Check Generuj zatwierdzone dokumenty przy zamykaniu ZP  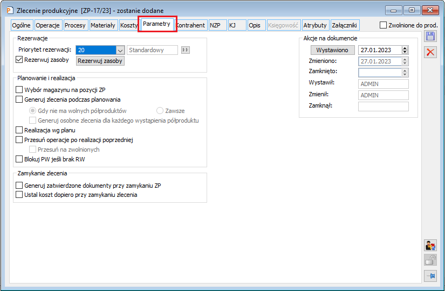[x=19, y=186]
